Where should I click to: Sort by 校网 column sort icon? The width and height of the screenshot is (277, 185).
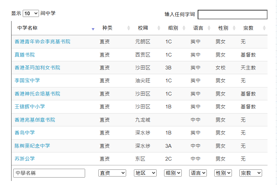[159, 28]
